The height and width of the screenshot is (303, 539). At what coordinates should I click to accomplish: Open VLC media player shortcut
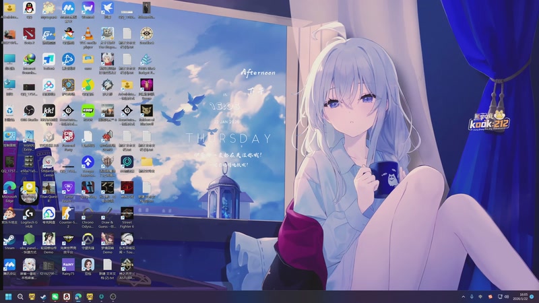(x=88, y=34)
